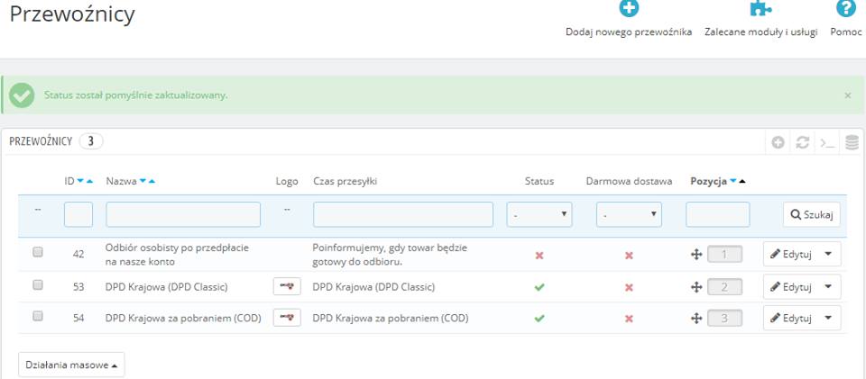This screenshot has width=866, height=379.
Task: Sort Nazwa column descending
Action: (x=143, y=181)
